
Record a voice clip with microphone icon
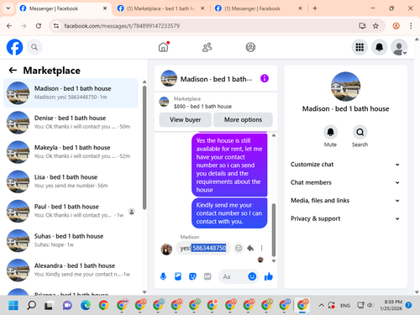[x=163, y=276]
